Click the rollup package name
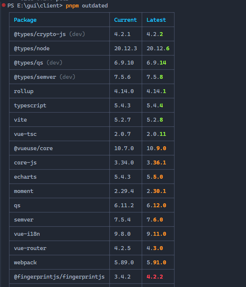 pos(24,91)
